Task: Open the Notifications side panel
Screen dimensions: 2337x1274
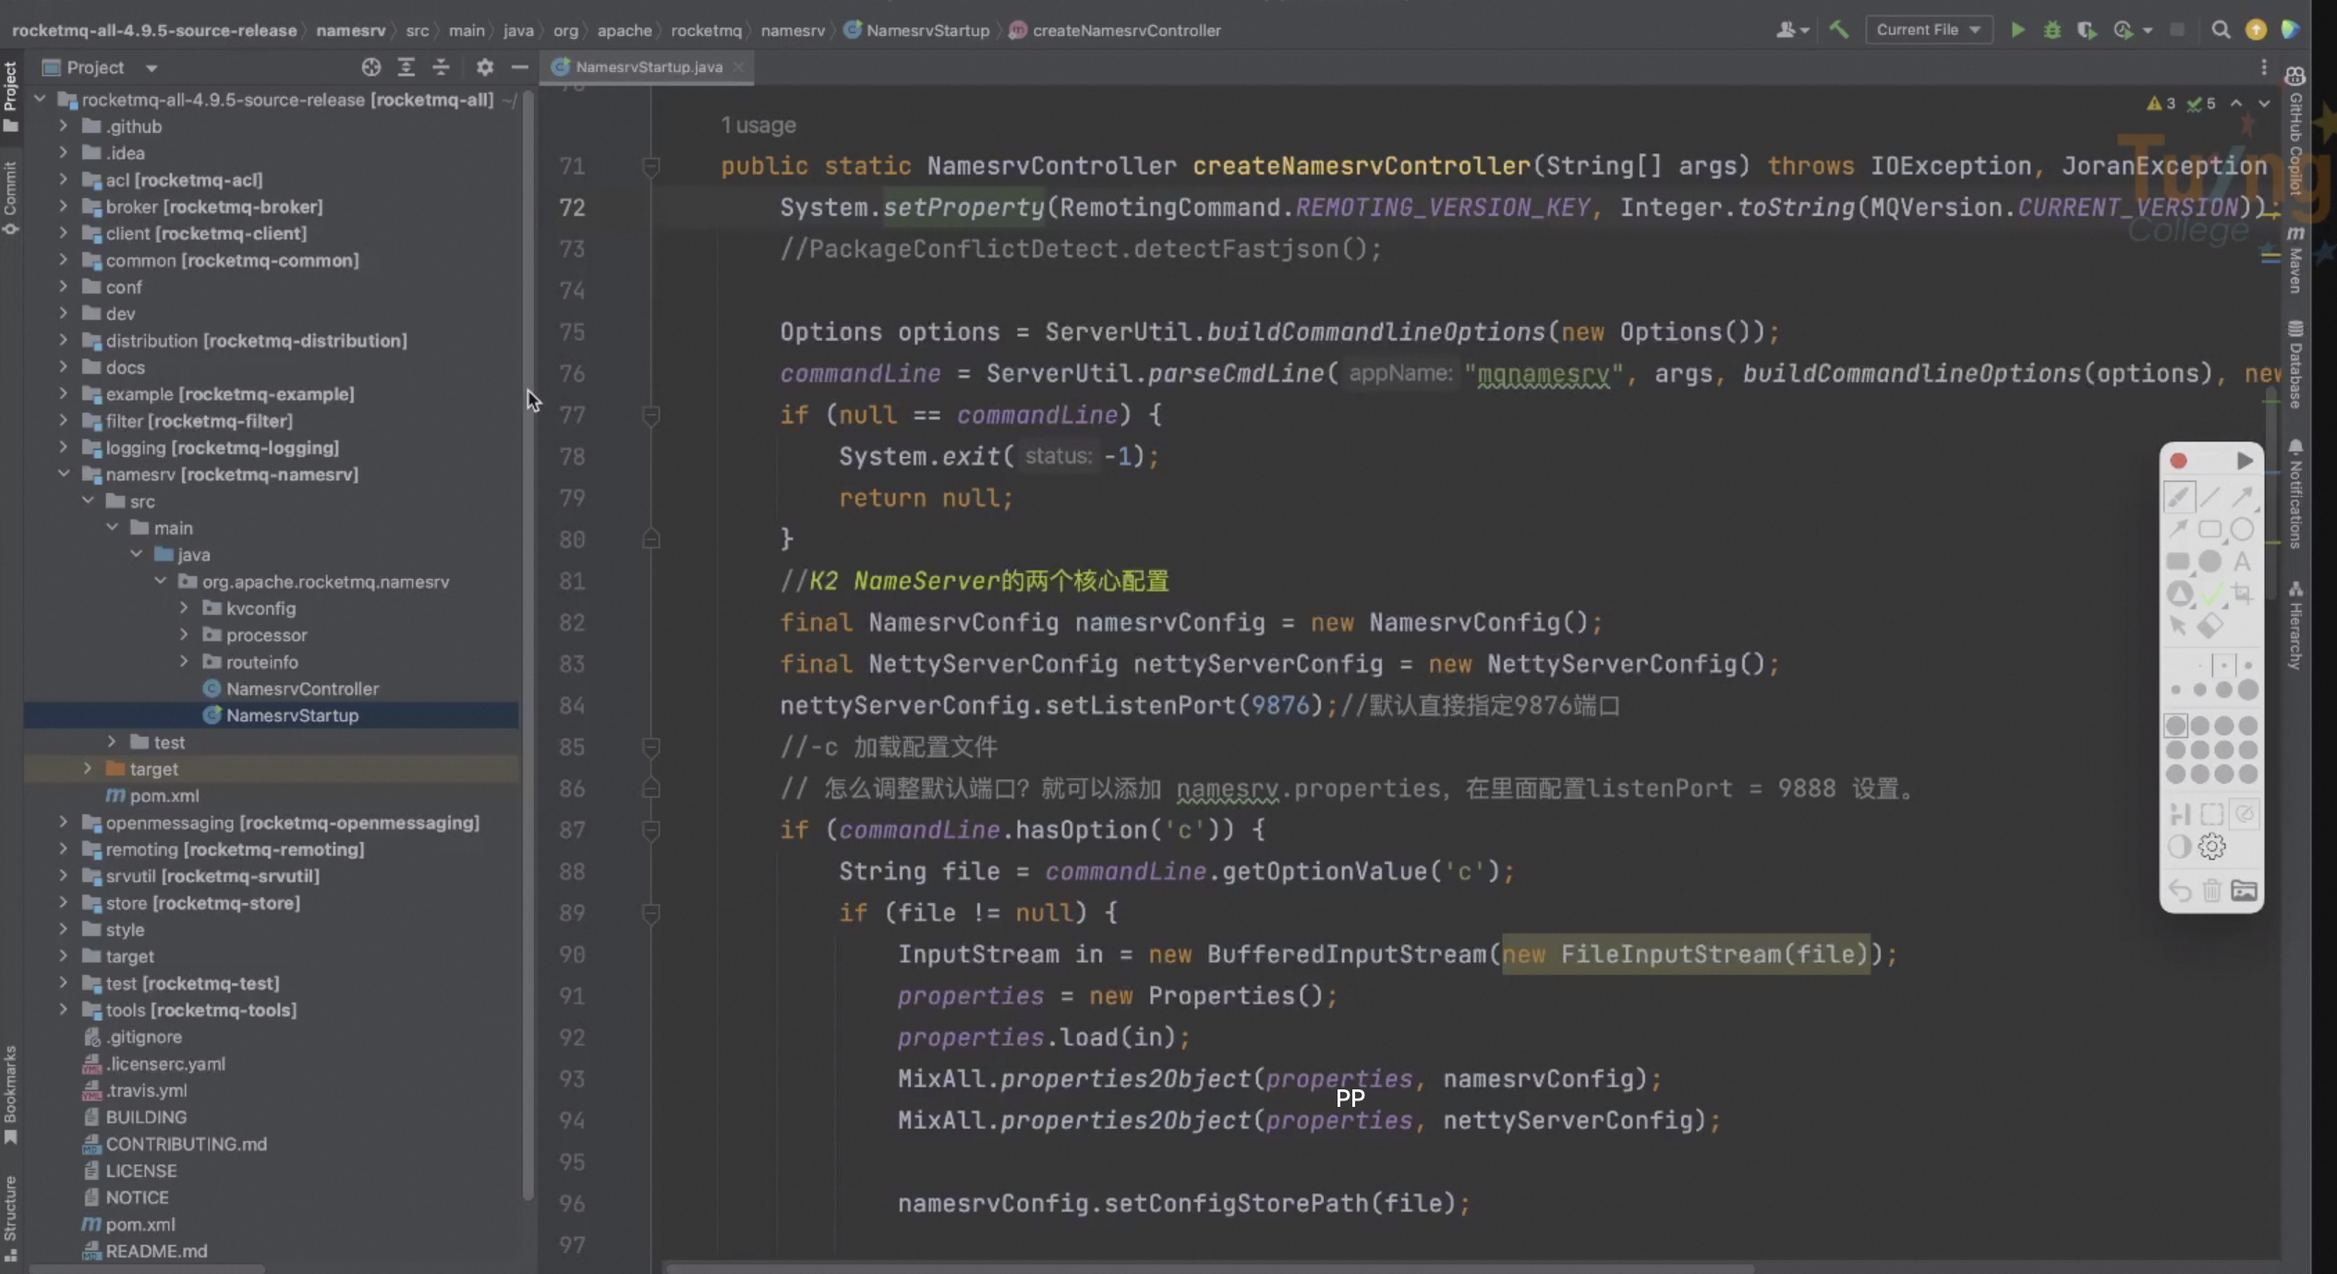Action: 2295,494
